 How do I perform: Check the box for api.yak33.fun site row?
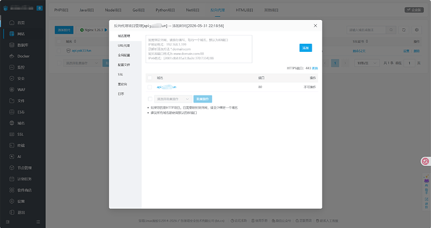coord(59,51)
